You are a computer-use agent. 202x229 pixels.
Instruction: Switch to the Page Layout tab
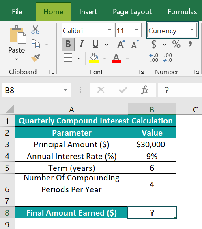(x=132, y=12)
